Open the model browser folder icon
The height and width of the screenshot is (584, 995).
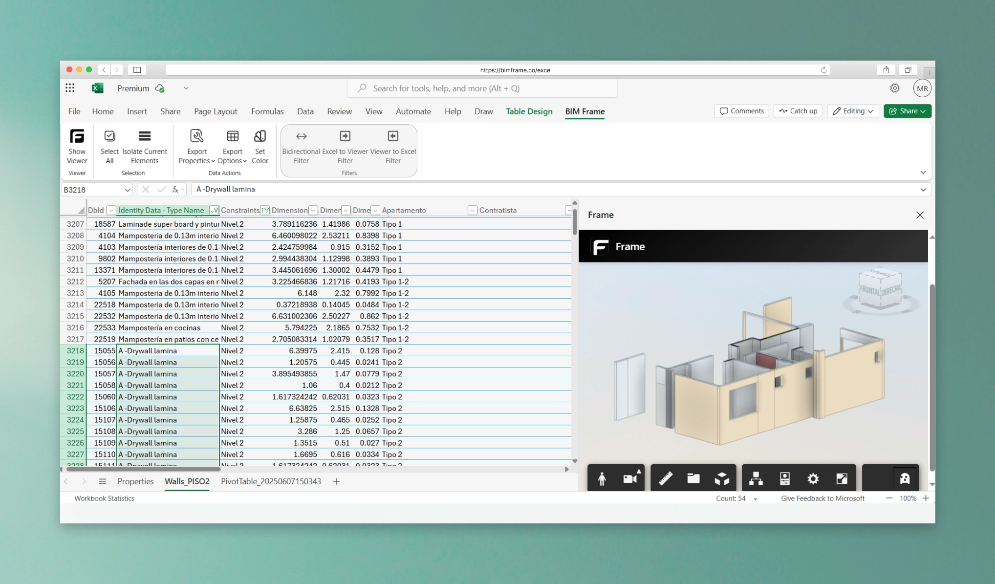693,478
